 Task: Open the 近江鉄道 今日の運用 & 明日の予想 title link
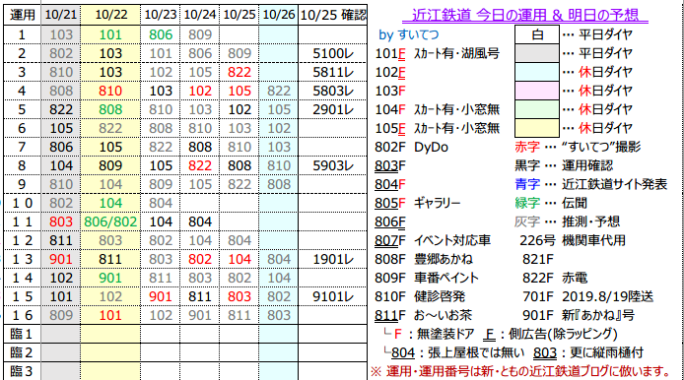point(524,15)
